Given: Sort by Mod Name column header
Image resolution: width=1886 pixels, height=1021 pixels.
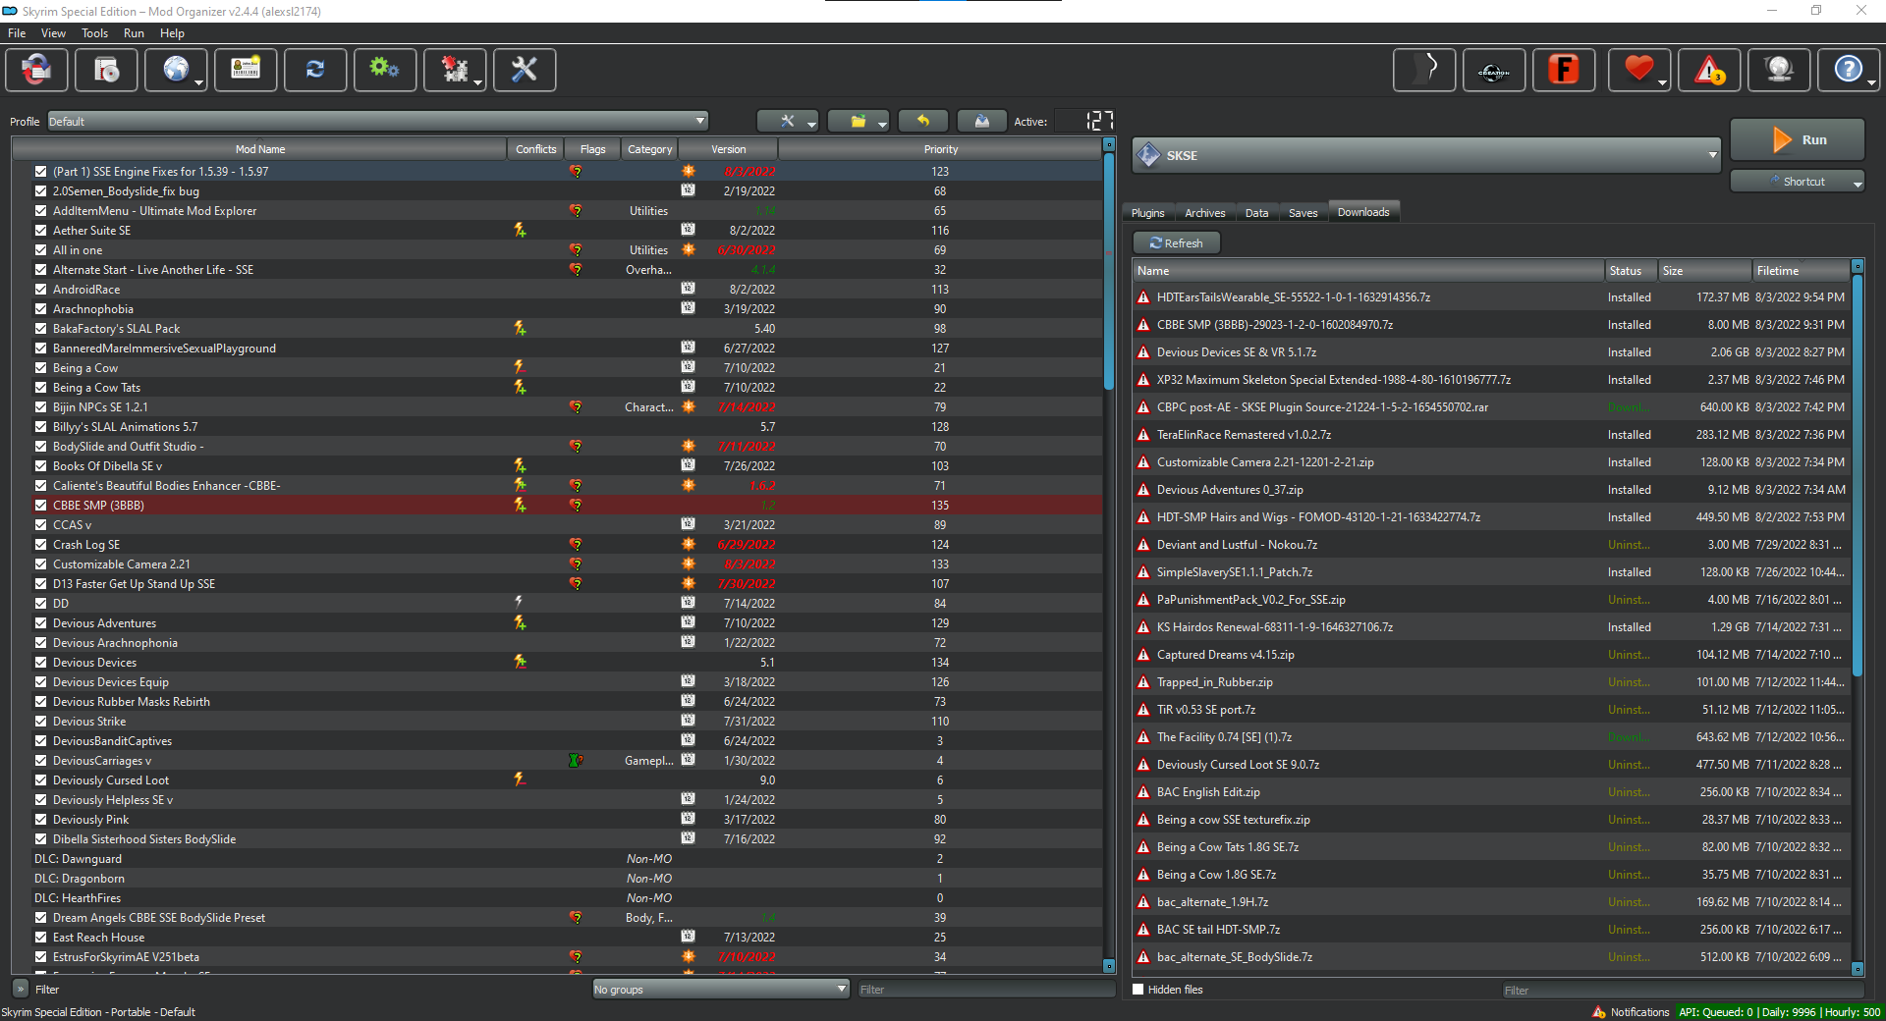Looking at the screenshot, I should pos(260,149).
